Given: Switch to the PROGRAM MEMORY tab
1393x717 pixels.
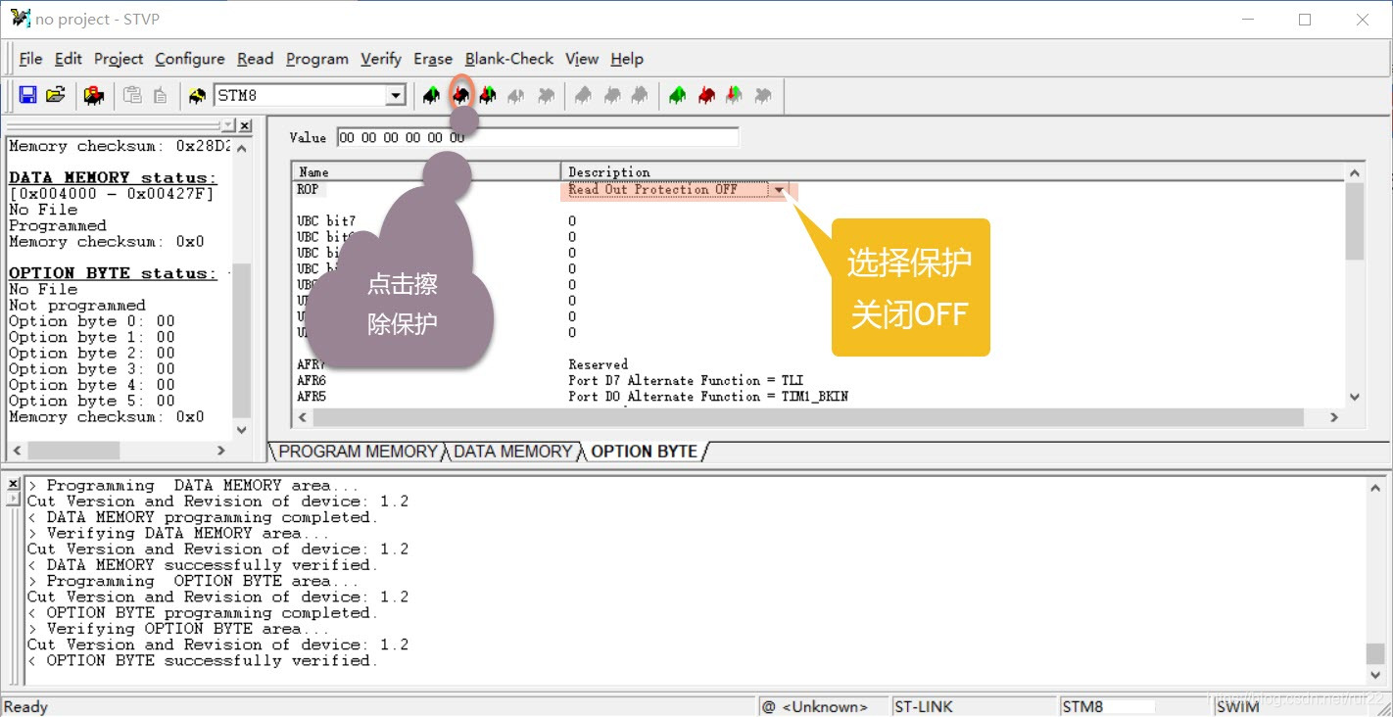Looking at the screenshot, I should click(x=358, y=452).
